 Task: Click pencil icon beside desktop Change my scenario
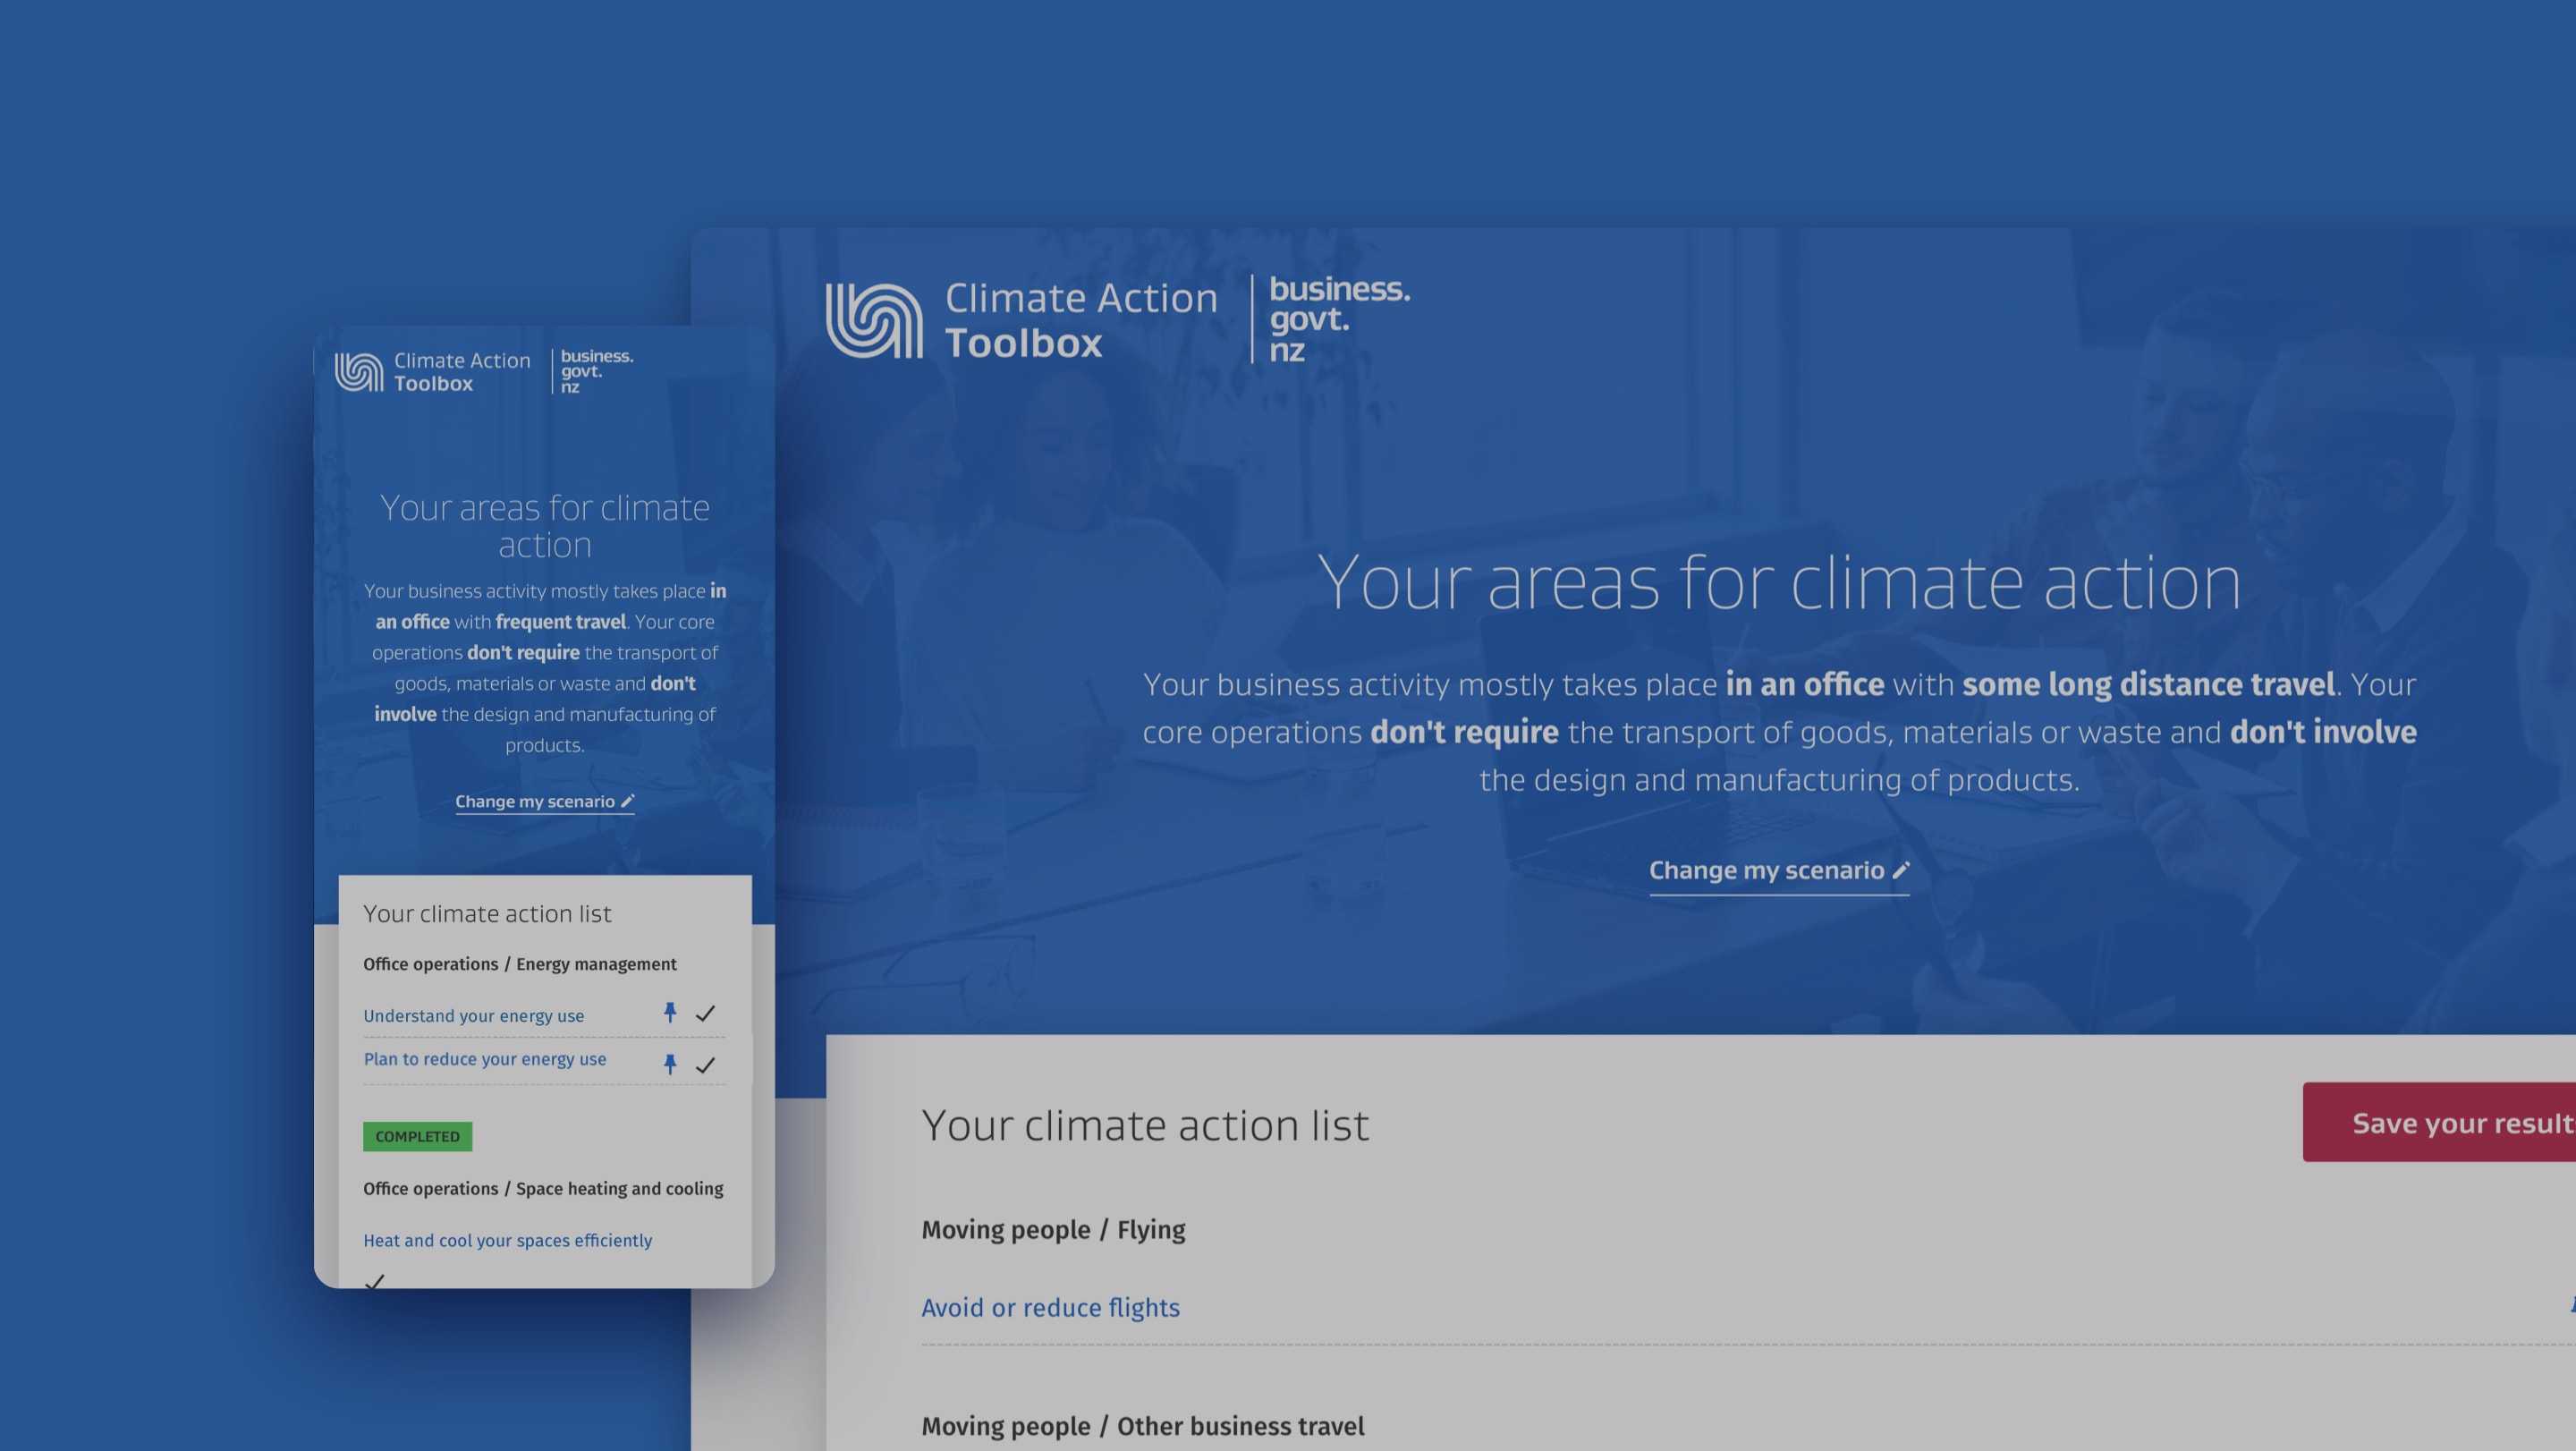click(1900, 870)
